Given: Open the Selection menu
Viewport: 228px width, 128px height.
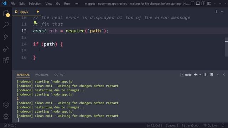Looking at the screenshot, I should point(35,4).
